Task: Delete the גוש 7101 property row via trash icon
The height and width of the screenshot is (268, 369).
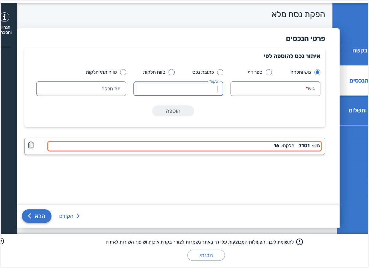Action: pos(31,145)
